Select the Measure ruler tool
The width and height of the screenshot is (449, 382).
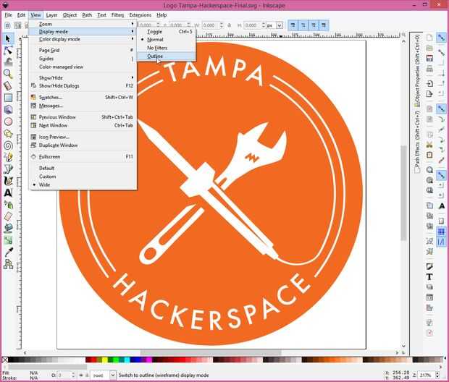pos(8,85)
